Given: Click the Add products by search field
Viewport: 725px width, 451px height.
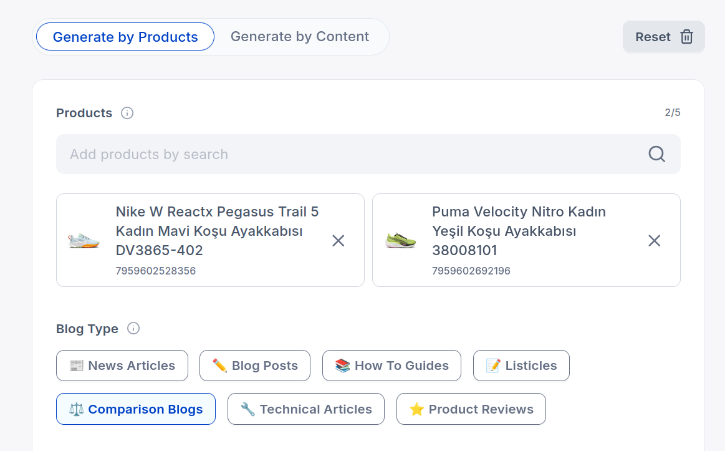Looking at the screenshot, I should (368, 154).
